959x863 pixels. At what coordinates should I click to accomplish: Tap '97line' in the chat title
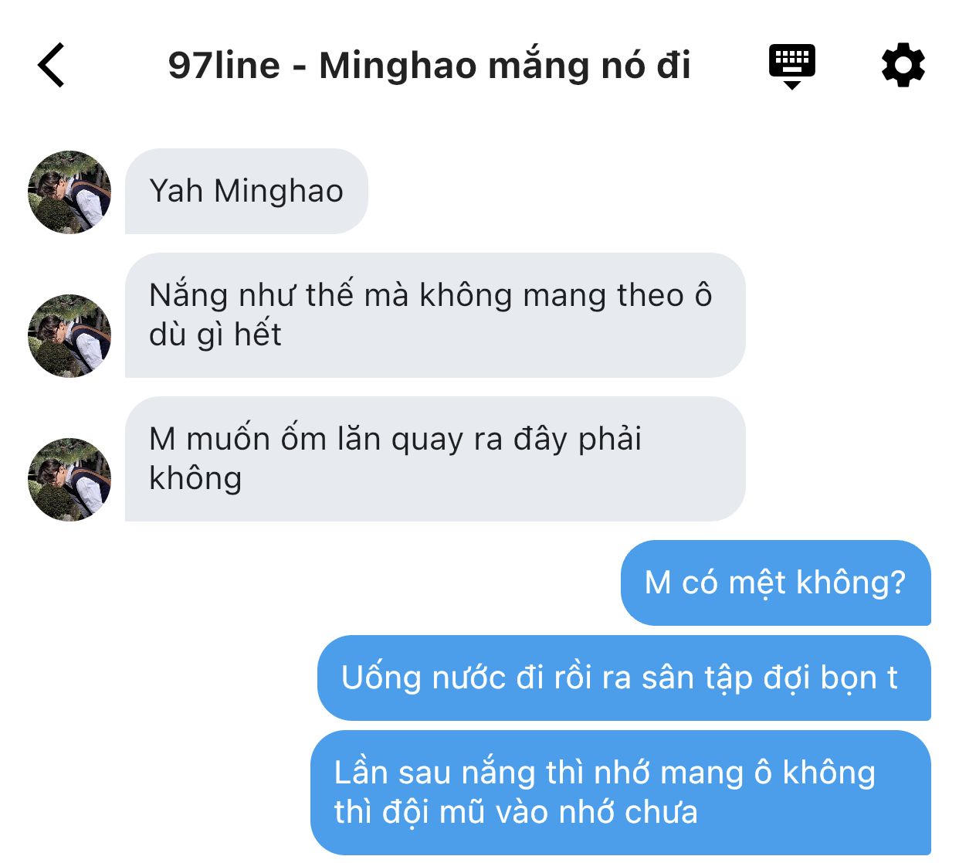tap(224, 66)
